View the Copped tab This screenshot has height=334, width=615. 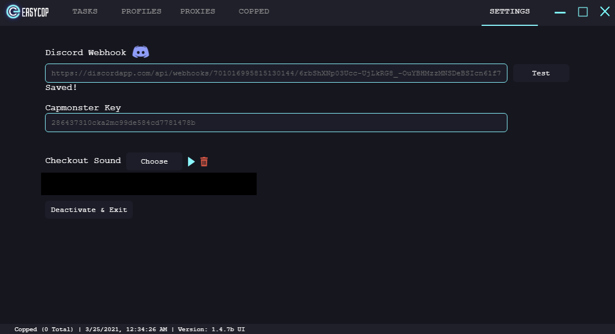point(254,11)
